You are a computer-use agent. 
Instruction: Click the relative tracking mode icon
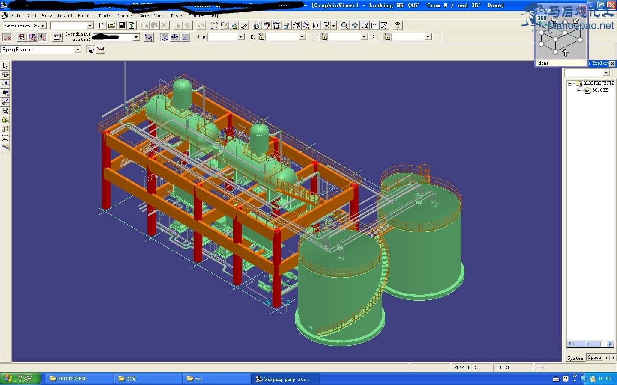pos(43,37)
